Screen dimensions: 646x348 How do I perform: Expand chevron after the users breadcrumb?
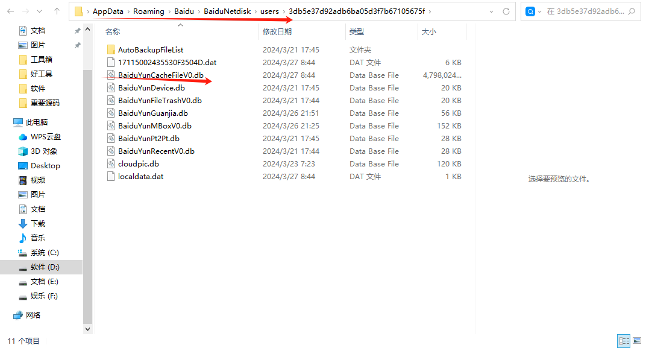(x=284, y=11)
